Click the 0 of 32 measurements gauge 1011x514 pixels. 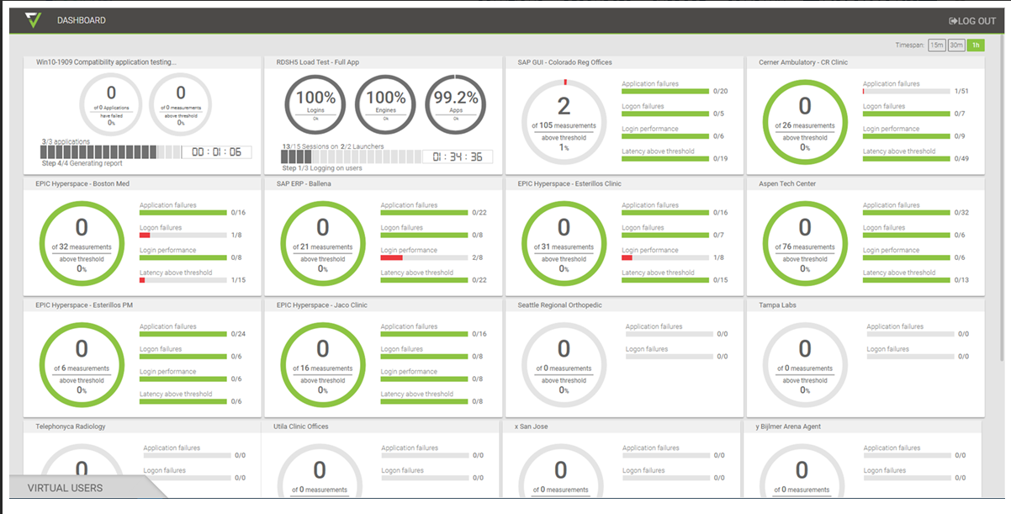[x=82, y=242]
